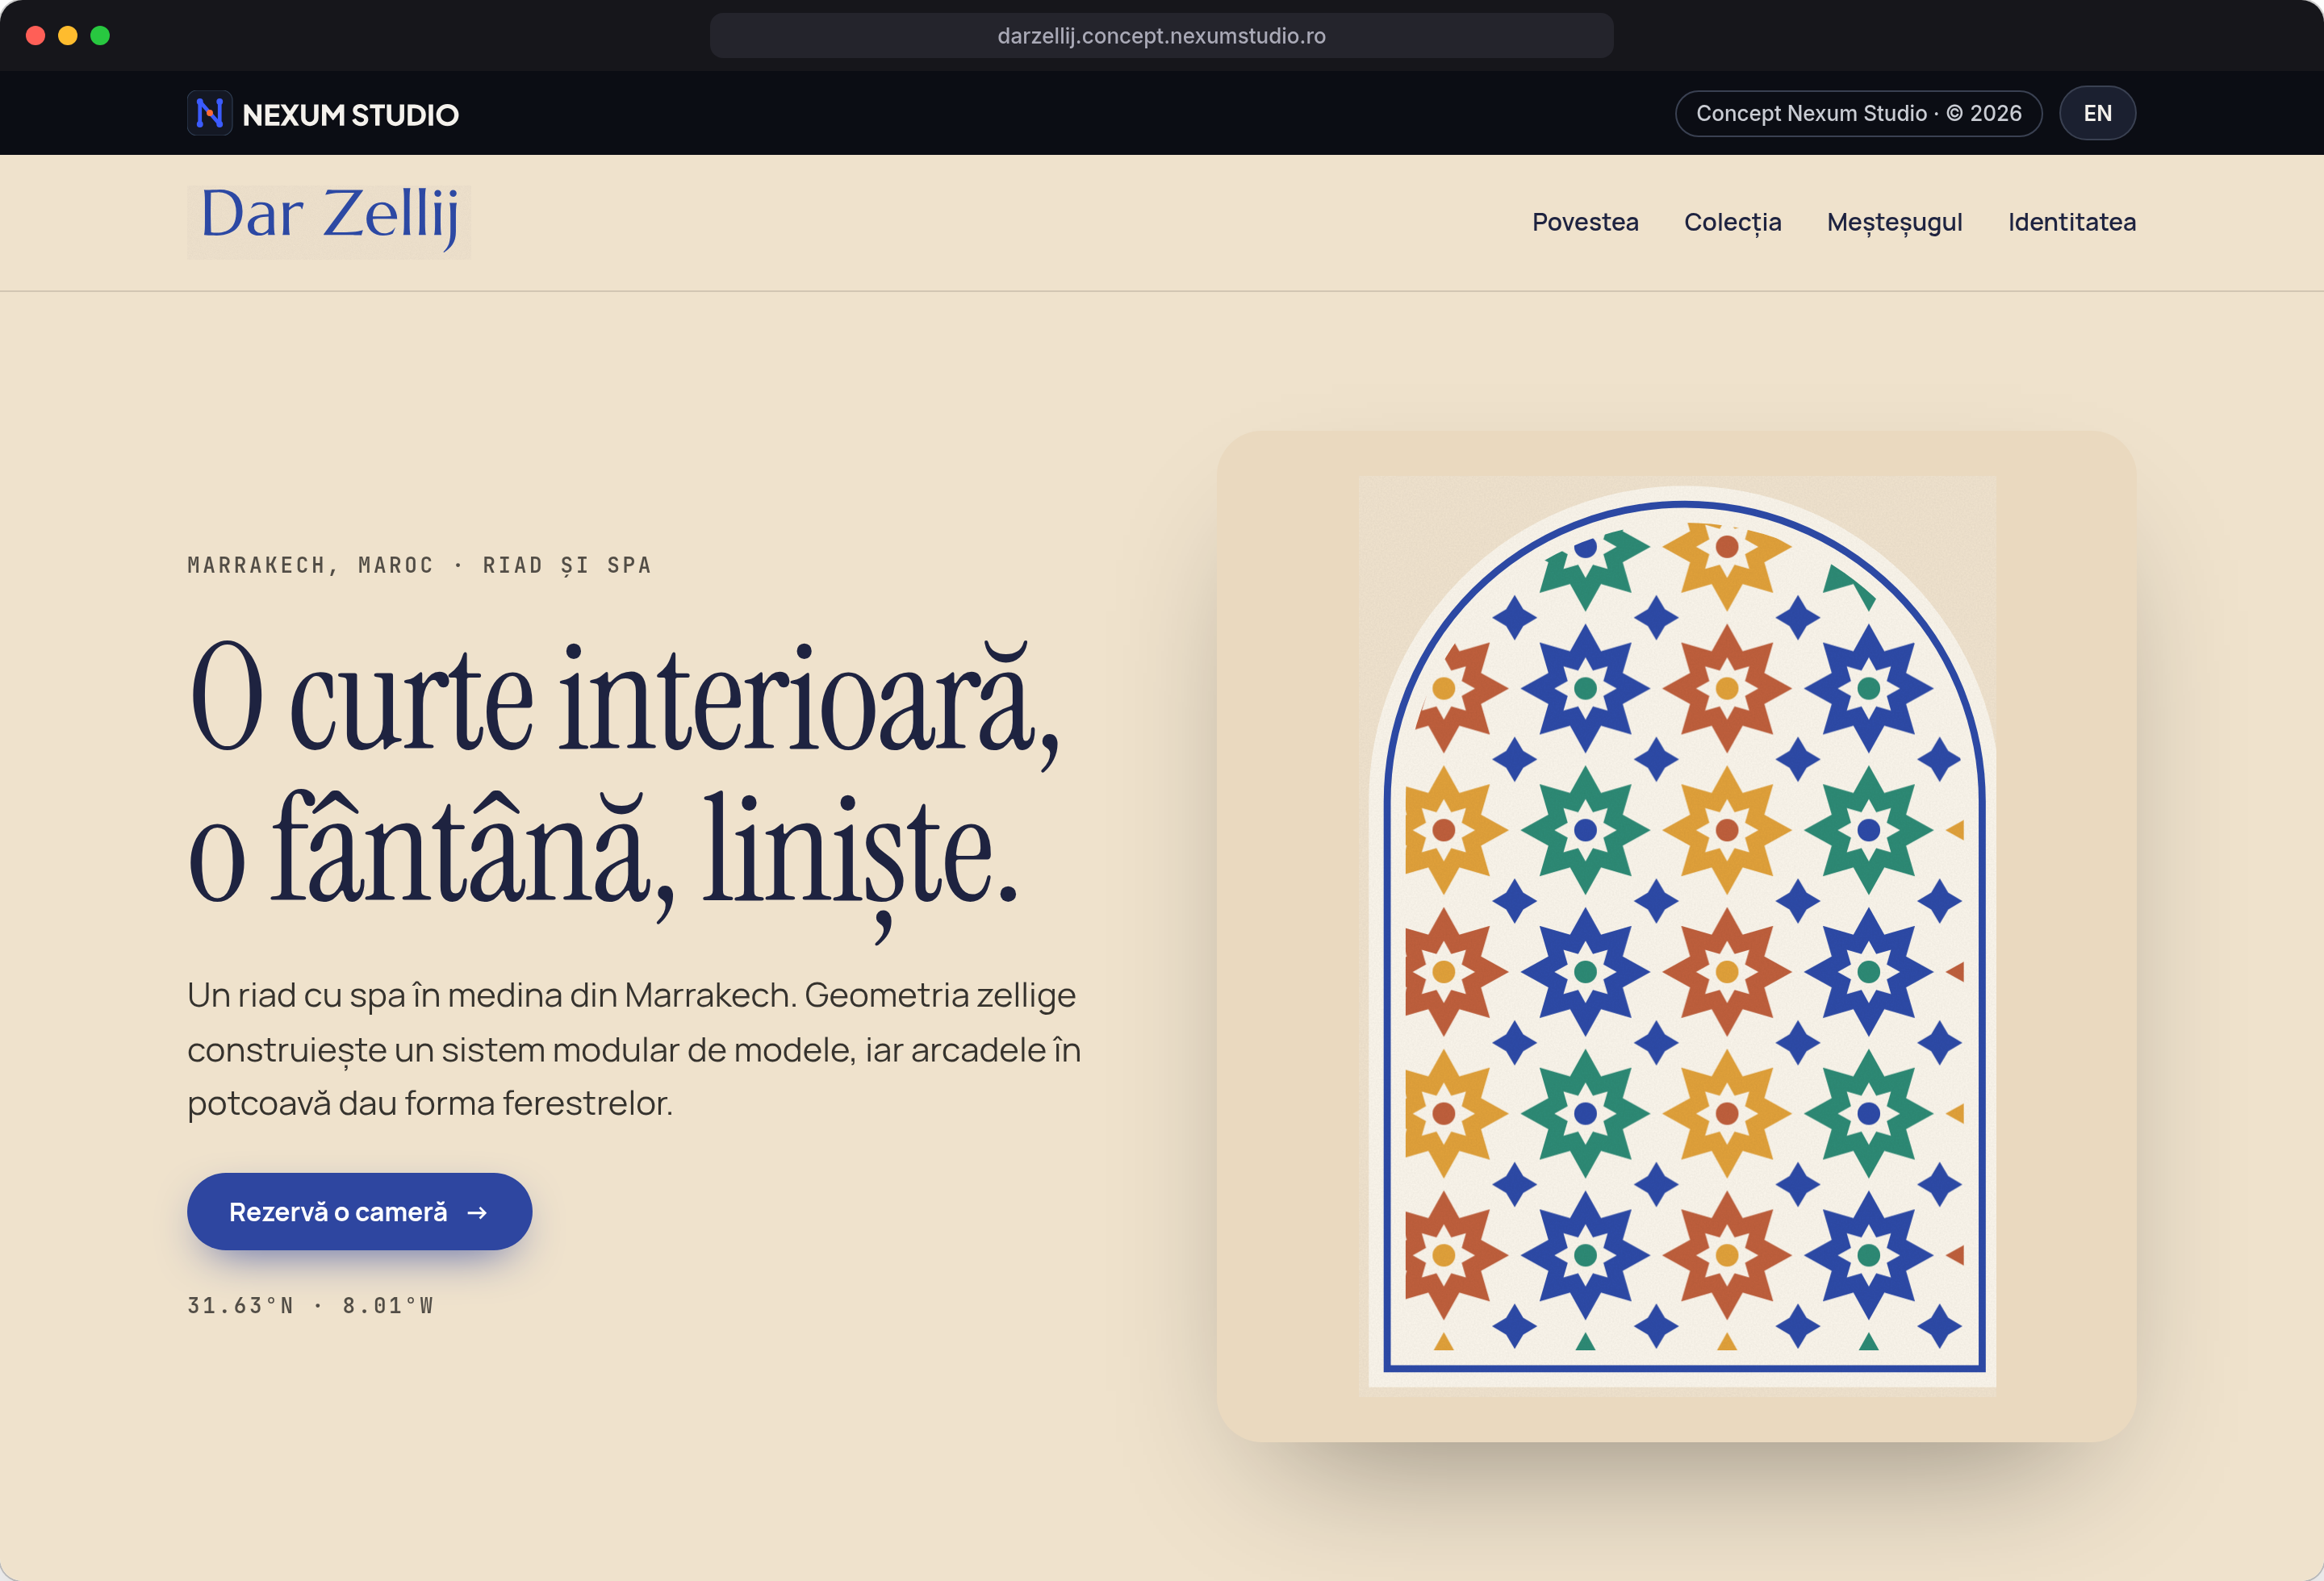Image resolution: width=2324 pixels, height=1581 pixels.
Task: Select the MARRAKECH, MAROC · RIAD ȘI SPA label
Action: 419,565
